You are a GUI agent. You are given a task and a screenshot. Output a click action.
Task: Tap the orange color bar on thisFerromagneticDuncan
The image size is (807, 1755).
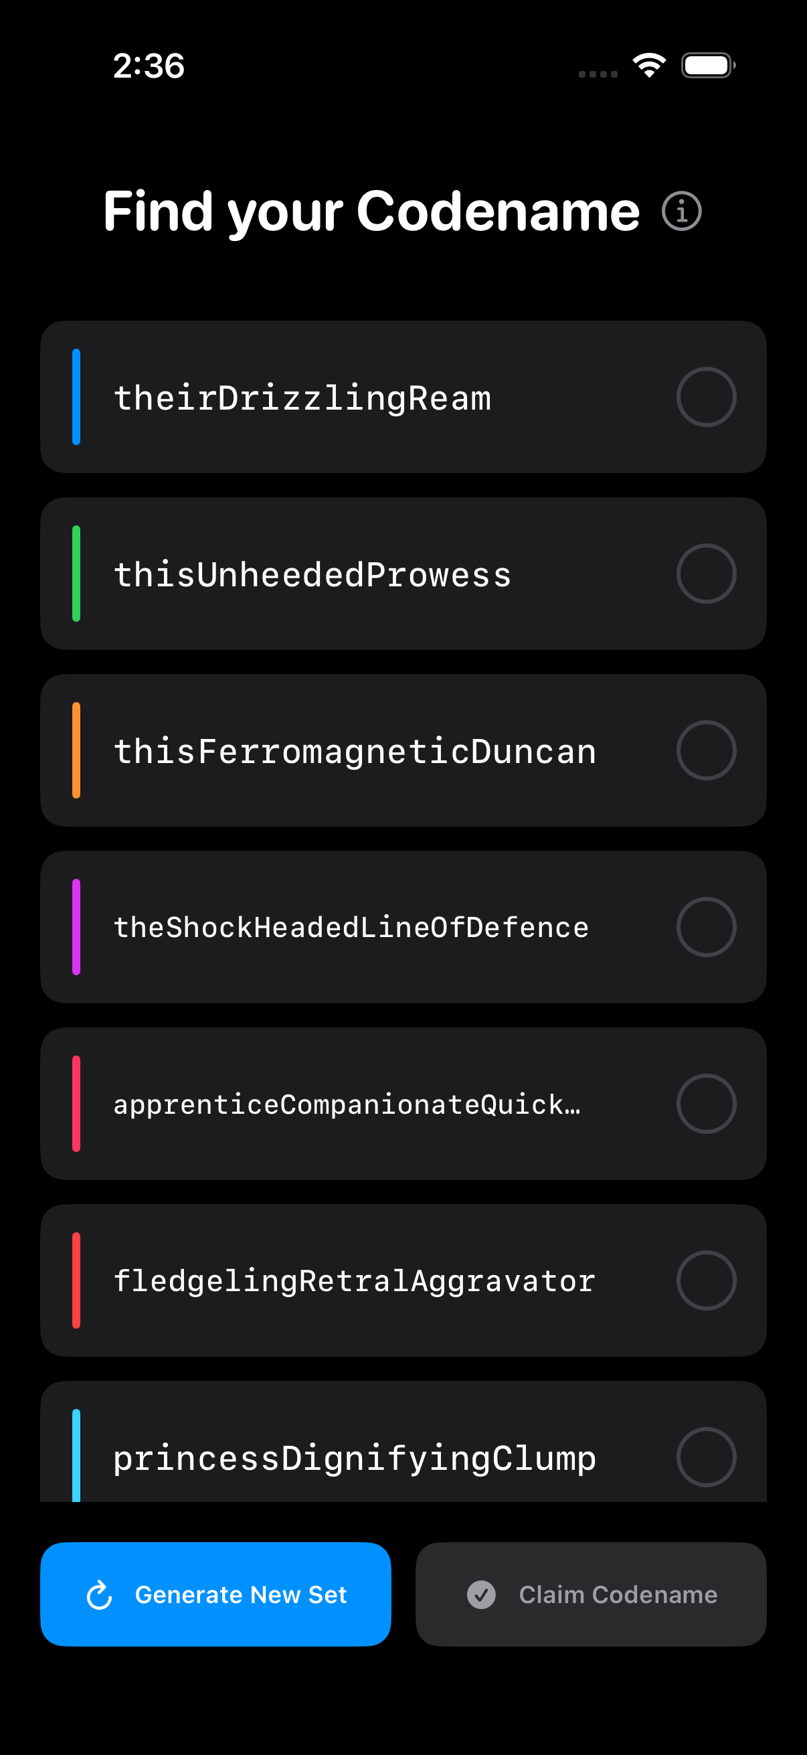click(x=76, y=750)
